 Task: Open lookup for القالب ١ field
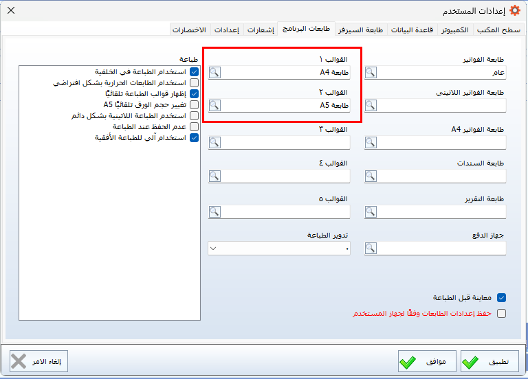[214, 73]
